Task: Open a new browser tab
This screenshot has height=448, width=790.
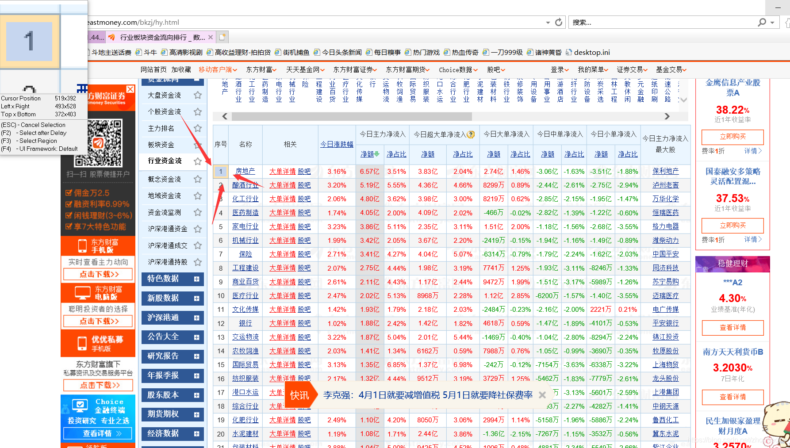Action: point(222,37)
